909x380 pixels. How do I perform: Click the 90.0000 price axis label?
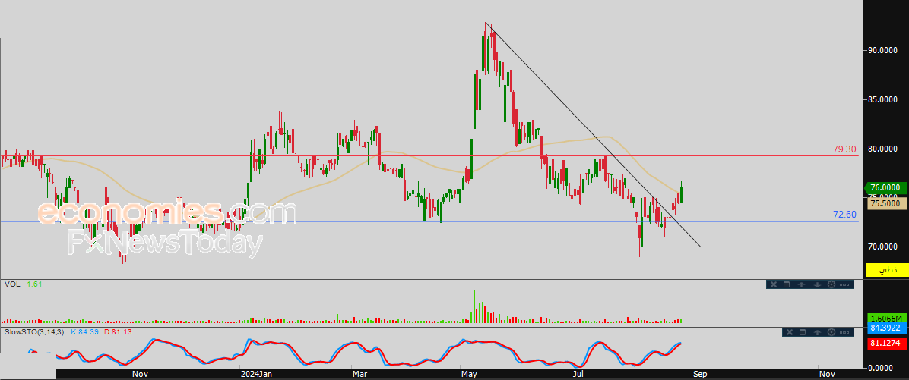coord(883,50)
